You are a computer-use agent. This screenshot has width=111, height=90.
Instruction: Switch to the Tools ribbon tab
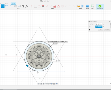[x=6, y=3]
